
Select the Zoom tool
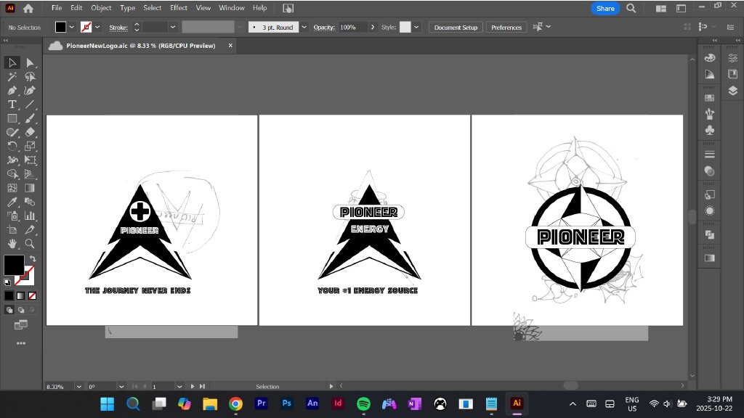point(30,244)
